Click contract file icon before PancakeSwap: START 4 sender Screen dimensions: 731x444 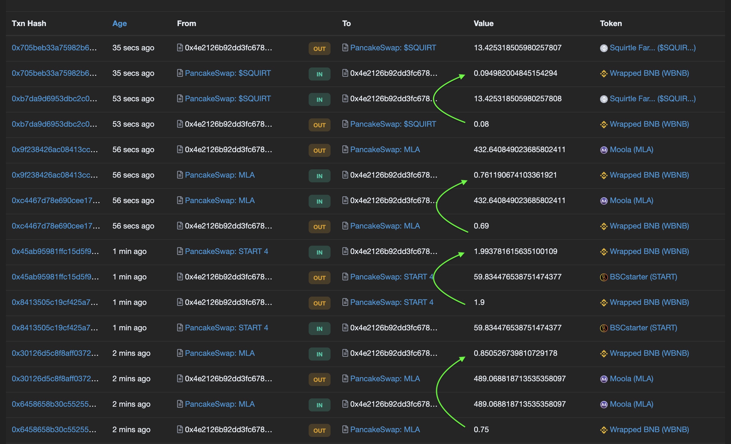coord(179,251)
